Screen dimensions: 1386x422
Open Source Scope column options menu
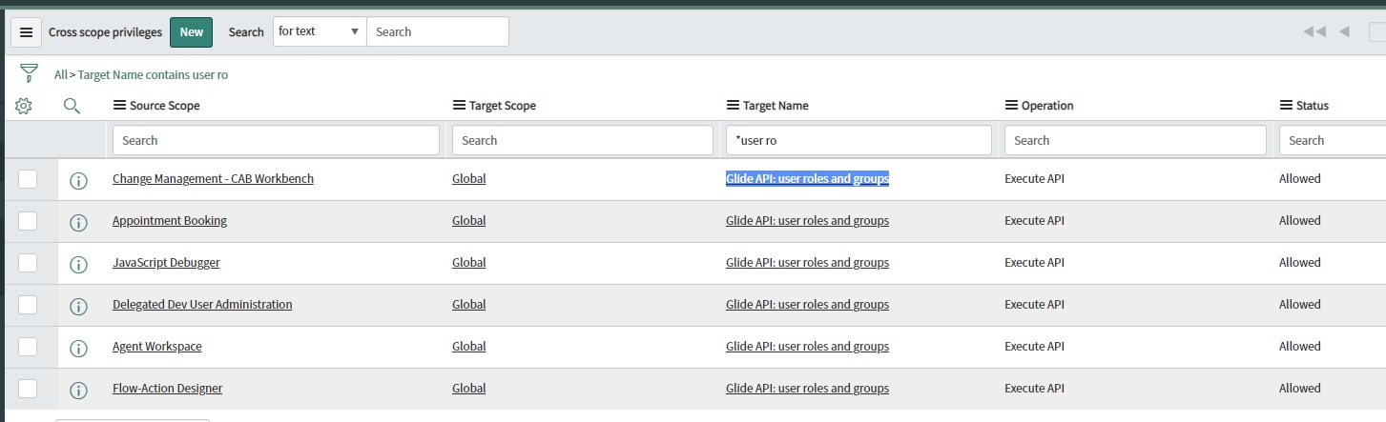click(120, 106)
